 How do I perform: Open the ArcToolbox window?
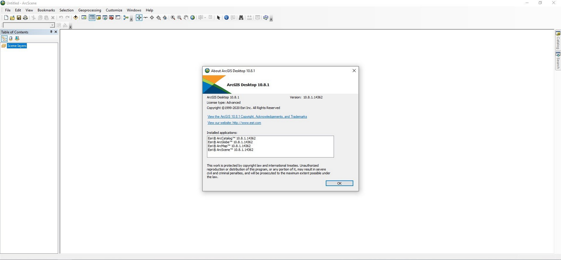coord(111,18)
